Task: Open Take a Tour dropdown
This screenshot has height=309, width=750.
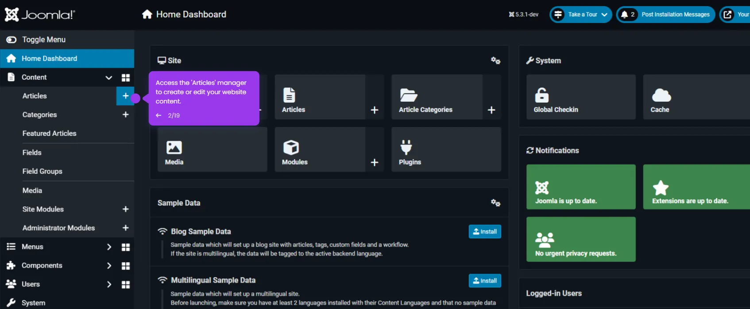Action: (581, 15)
